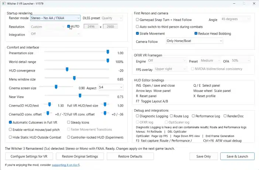Enable the RenderDoc checkbox
The width and height of the screenshot is (259, 170).
pyautogui.click(x=225, y=116)
